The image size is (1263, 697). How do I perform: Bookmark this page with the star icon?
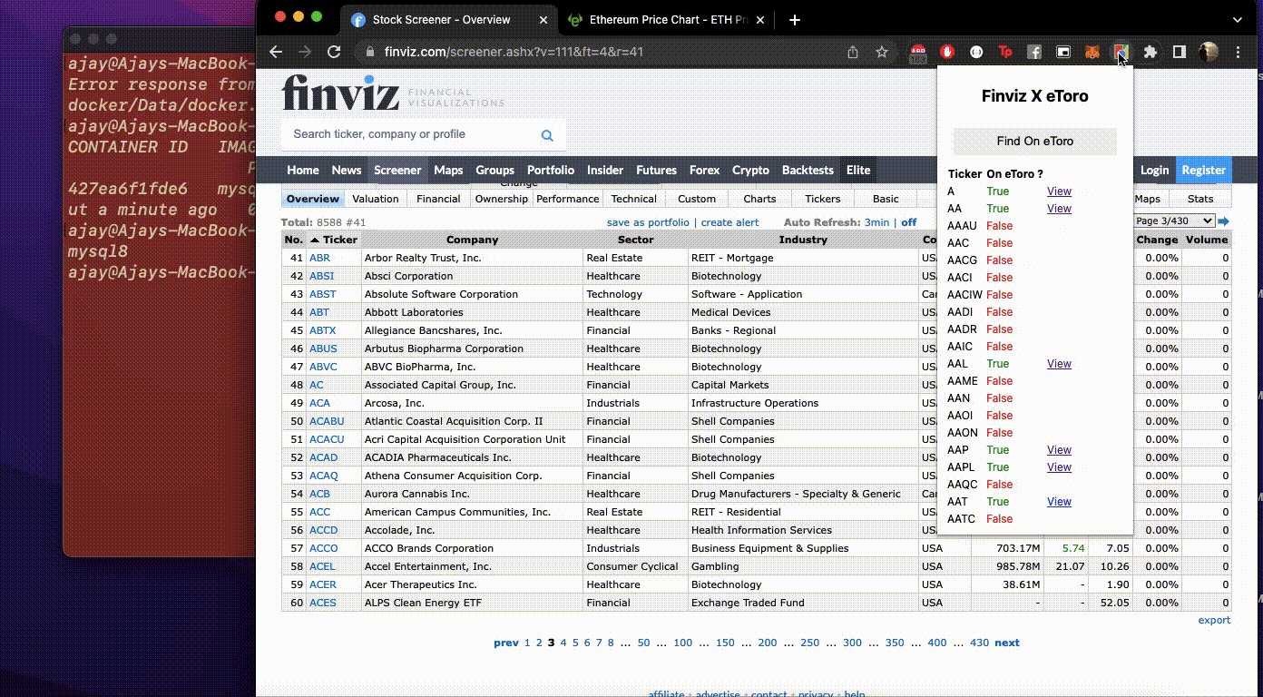tap(882, 53)
